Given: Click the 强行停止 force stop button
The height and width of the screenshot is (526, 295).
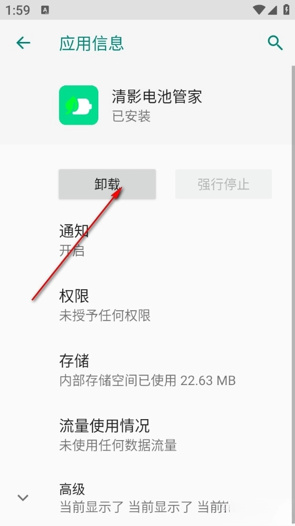Looking at the screenshot, I should [x=223, y=184].
